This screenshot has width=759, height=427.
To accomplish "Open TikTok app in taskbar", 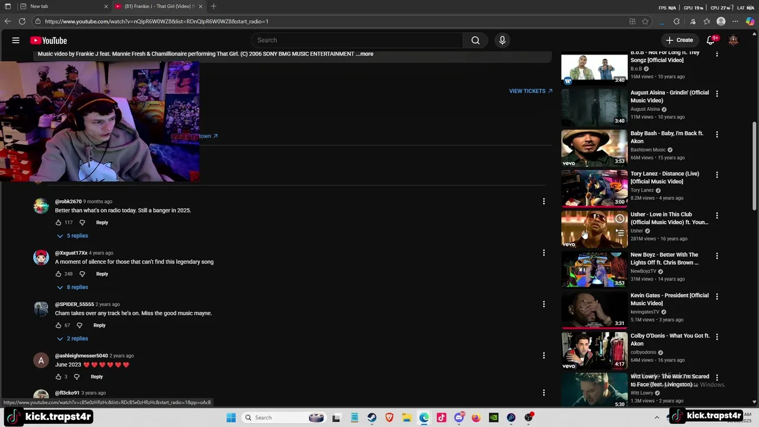I will click(441, 418).
